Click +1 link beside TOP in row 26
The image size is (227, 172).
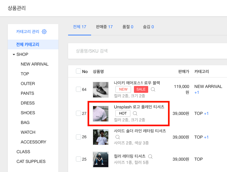(206, 137)
